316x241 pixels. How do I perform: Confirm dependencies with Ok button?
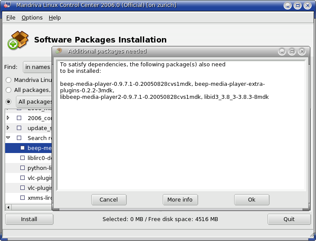252,200
